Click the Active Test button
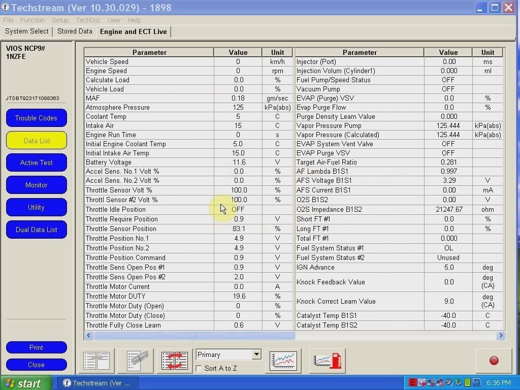Viewport: 520px width, 390px height. [x=36, y=162]
